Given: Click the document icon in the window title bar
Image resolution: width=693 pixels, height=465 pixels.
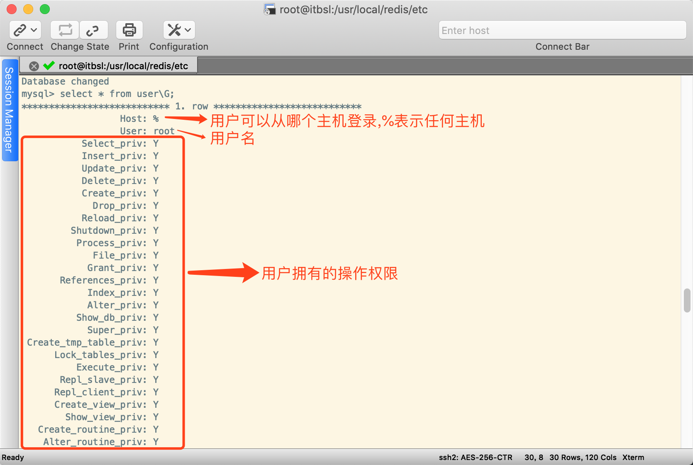Looking at the screenshot, I should point(269,9).
